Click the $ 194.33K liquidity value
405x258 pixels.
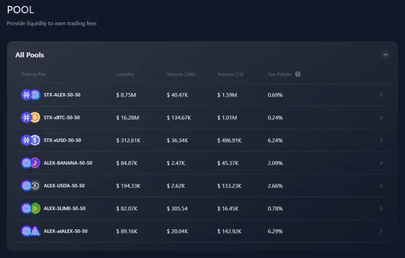tap(129, 186)
